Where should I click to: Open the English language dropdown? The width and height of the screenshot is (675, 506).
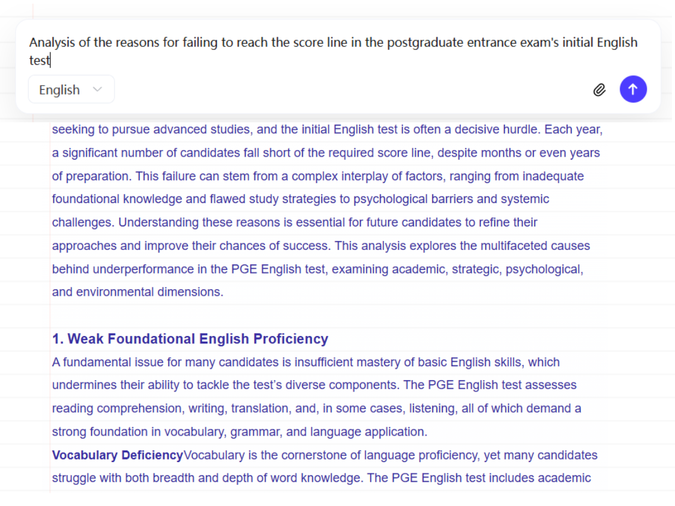71,89
